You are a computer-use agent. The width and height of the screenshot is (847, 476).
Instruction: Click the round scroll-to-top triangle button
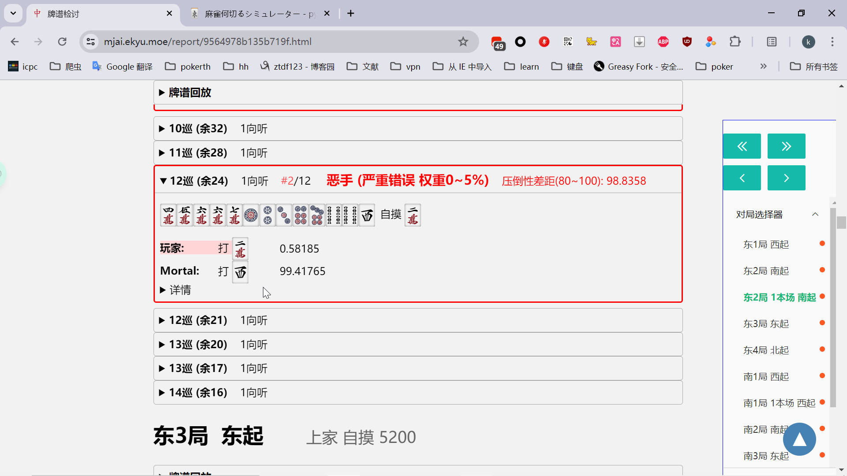tap(799, 439)
